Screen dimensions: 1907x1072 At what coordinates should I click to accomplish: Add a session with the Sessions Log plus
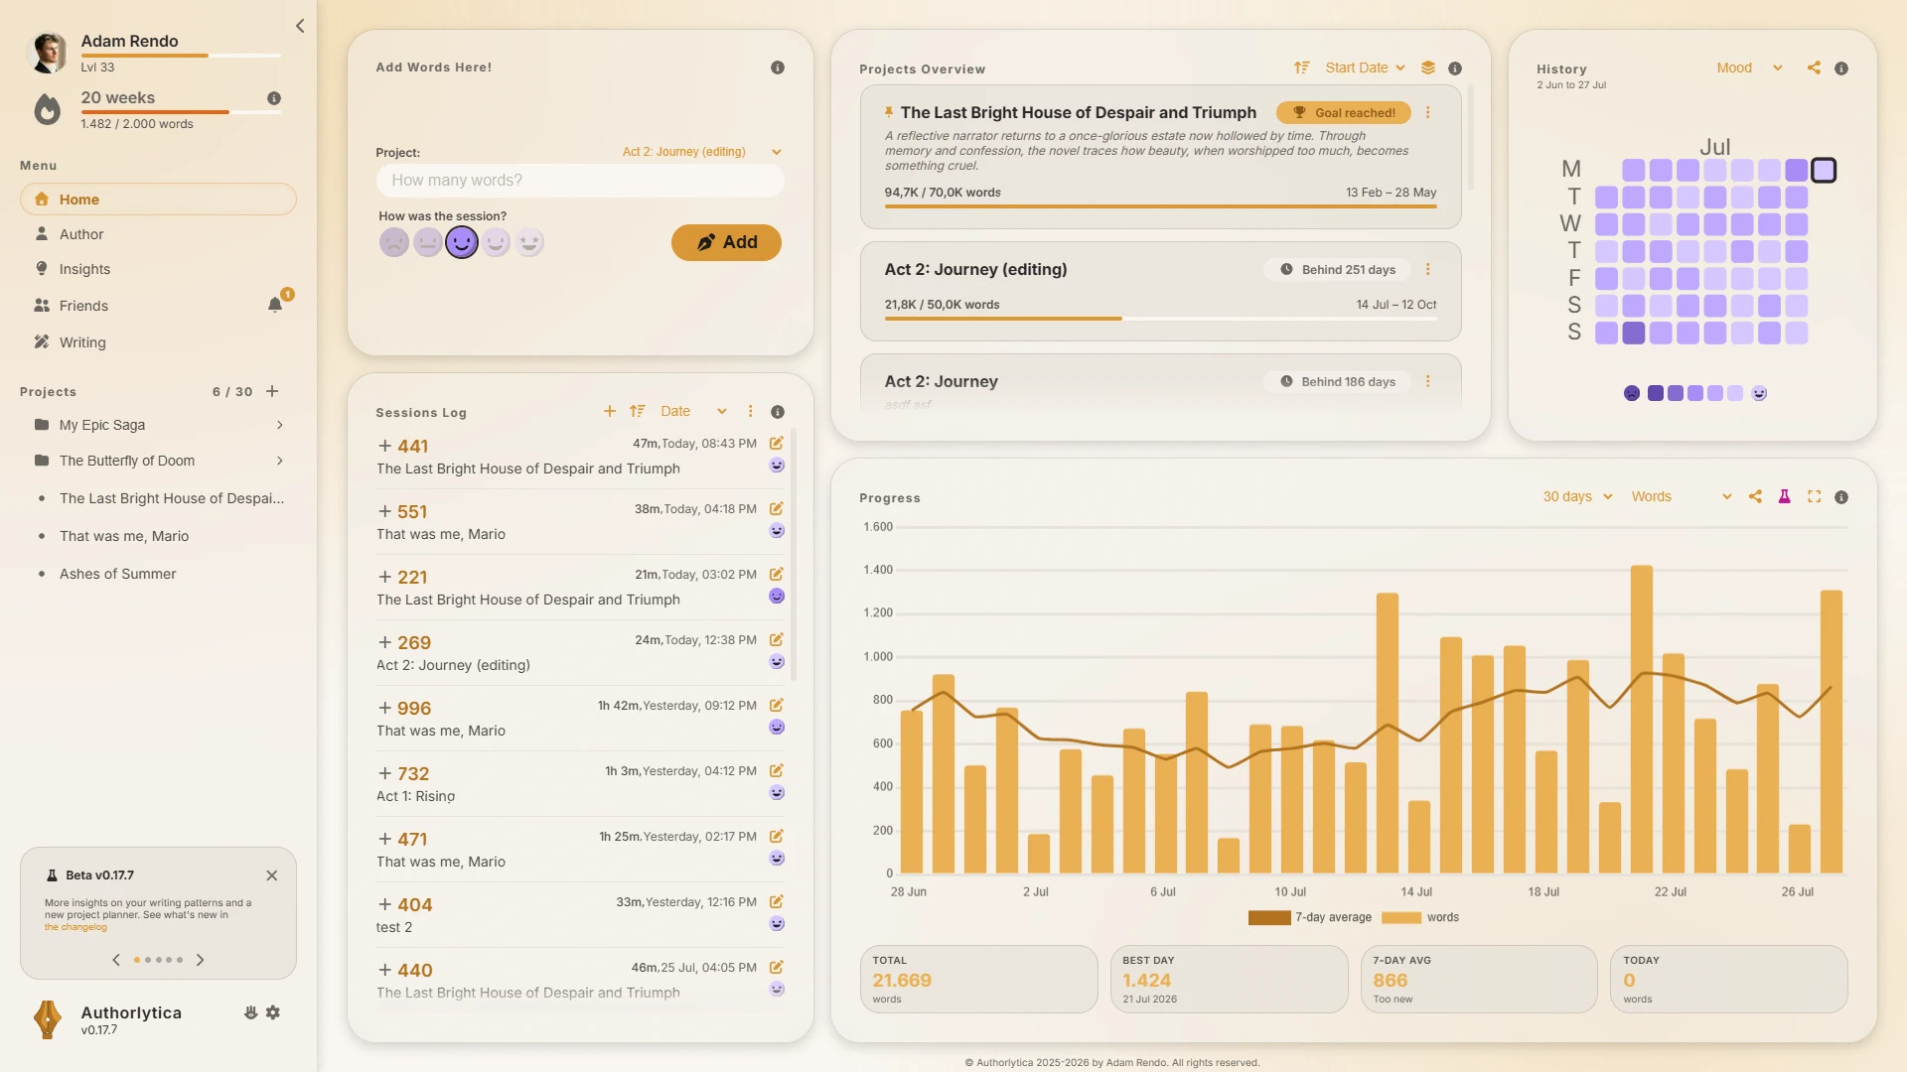tap(610, 411)
